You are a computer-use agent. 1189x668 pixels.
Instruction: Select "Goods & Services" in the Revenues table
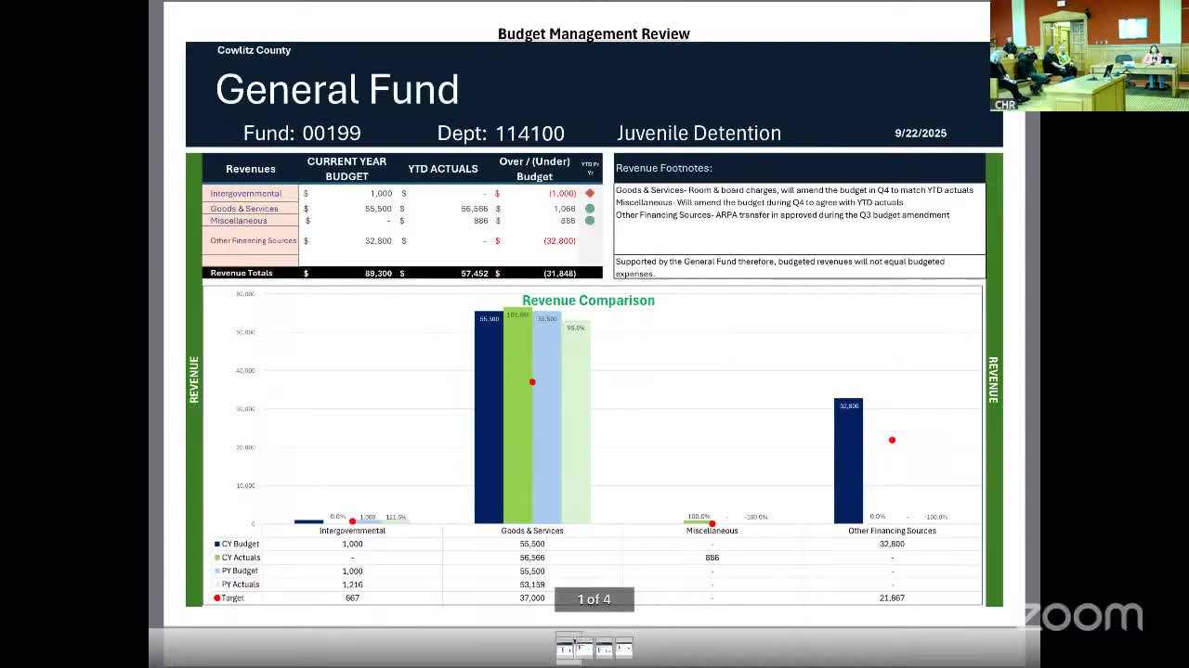[x=244, y=209]
